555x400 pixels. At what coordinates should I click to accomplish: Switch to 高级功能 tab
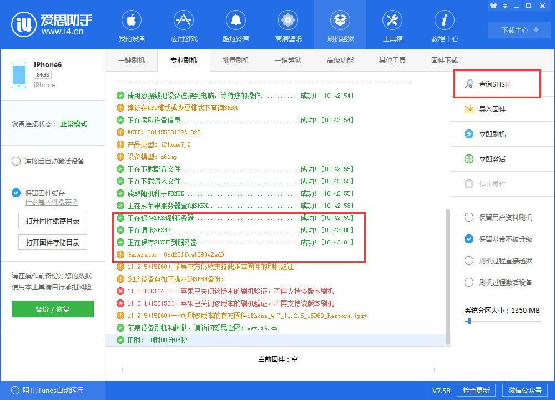click(340, 60)
